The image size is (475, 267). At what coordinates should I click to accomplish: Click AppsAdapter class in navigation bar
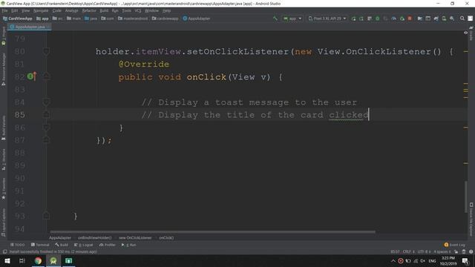click(196, 19)
